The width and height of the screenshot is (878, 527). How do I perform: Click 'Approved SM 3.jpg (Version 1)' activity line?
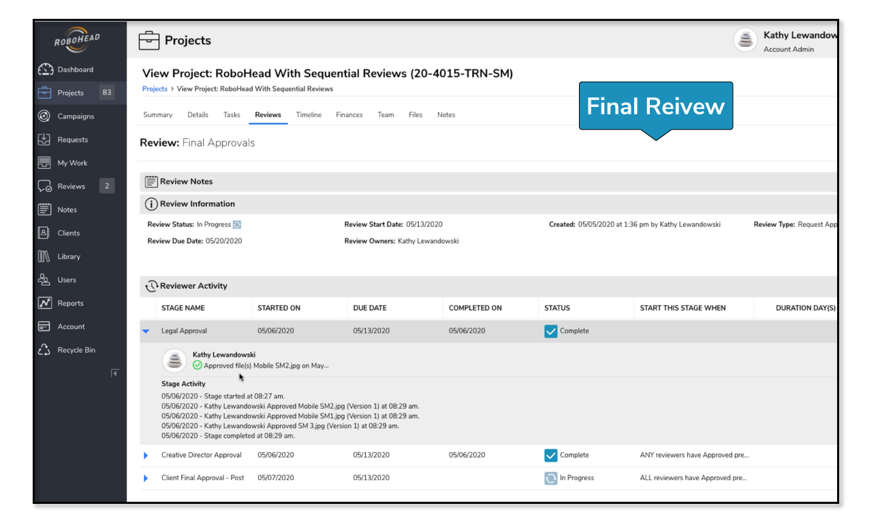click(280, 426)
